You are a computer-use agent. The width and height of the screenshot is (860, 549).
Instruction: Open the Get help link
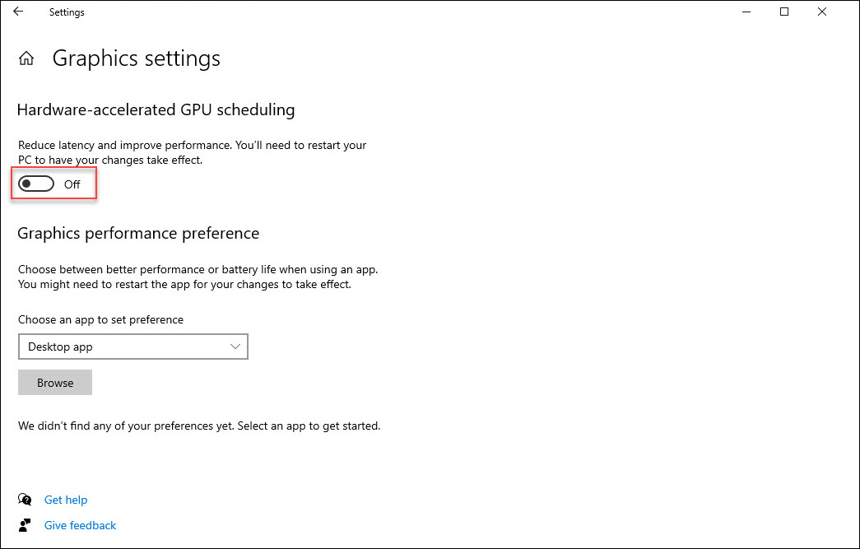tap(66, 500)
